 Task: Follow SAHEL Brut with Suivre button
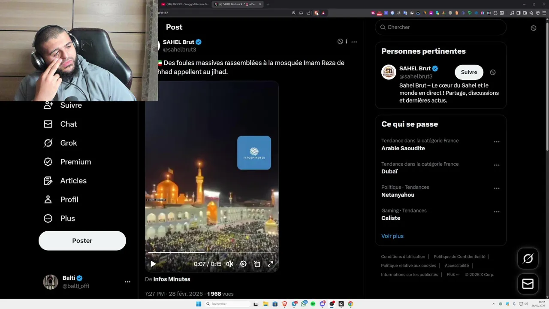point(469,72)
